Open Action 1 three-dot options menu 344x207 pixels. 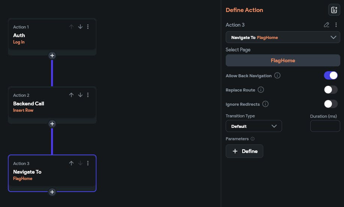88,27
